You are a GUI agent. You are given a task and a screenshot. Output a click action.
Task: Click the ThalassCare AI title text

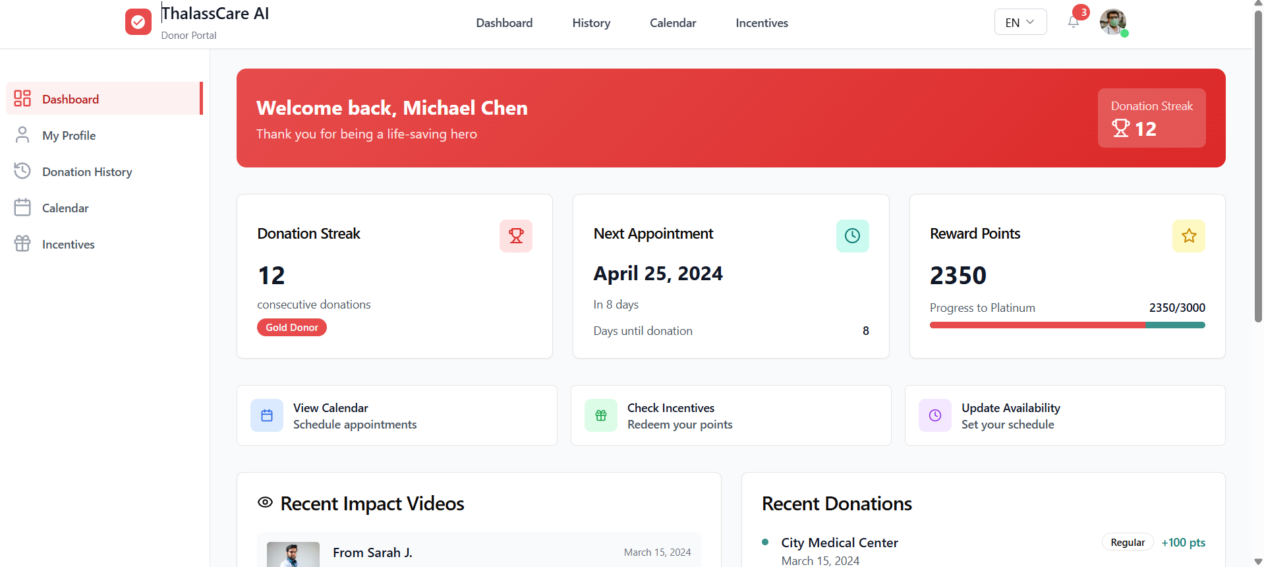coord(215,13)
